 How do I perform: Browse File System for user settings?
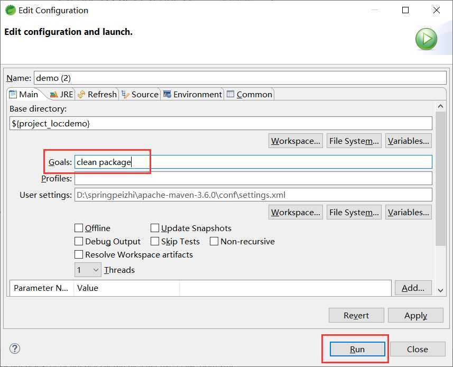pyautogui.click(x=354, y=212)
